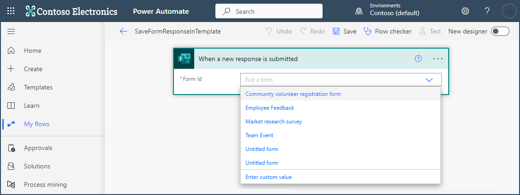Open the settings gear icon
Image resolution: width=520 pixels, height=195 pixels.
pyautogui.click(x=465, y=11)
